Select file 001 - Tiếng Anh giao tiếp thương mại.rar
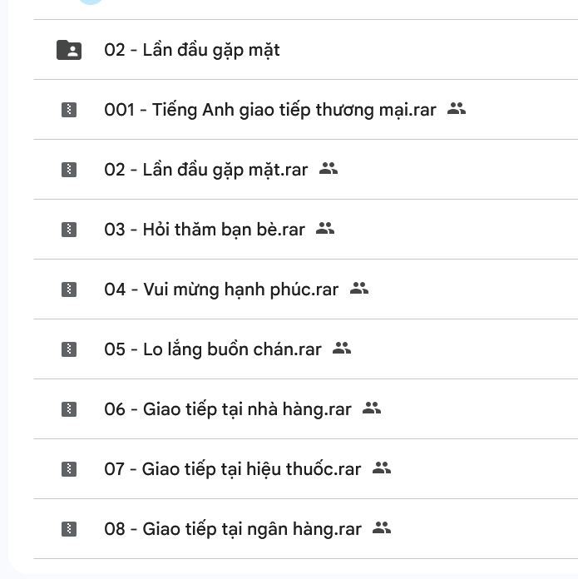578x579 pixels. 269,110
